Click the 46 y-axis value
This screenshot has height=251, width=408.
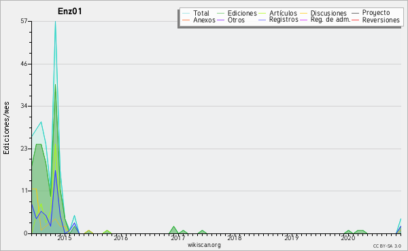pyautogui.click(x=24, y=64)
